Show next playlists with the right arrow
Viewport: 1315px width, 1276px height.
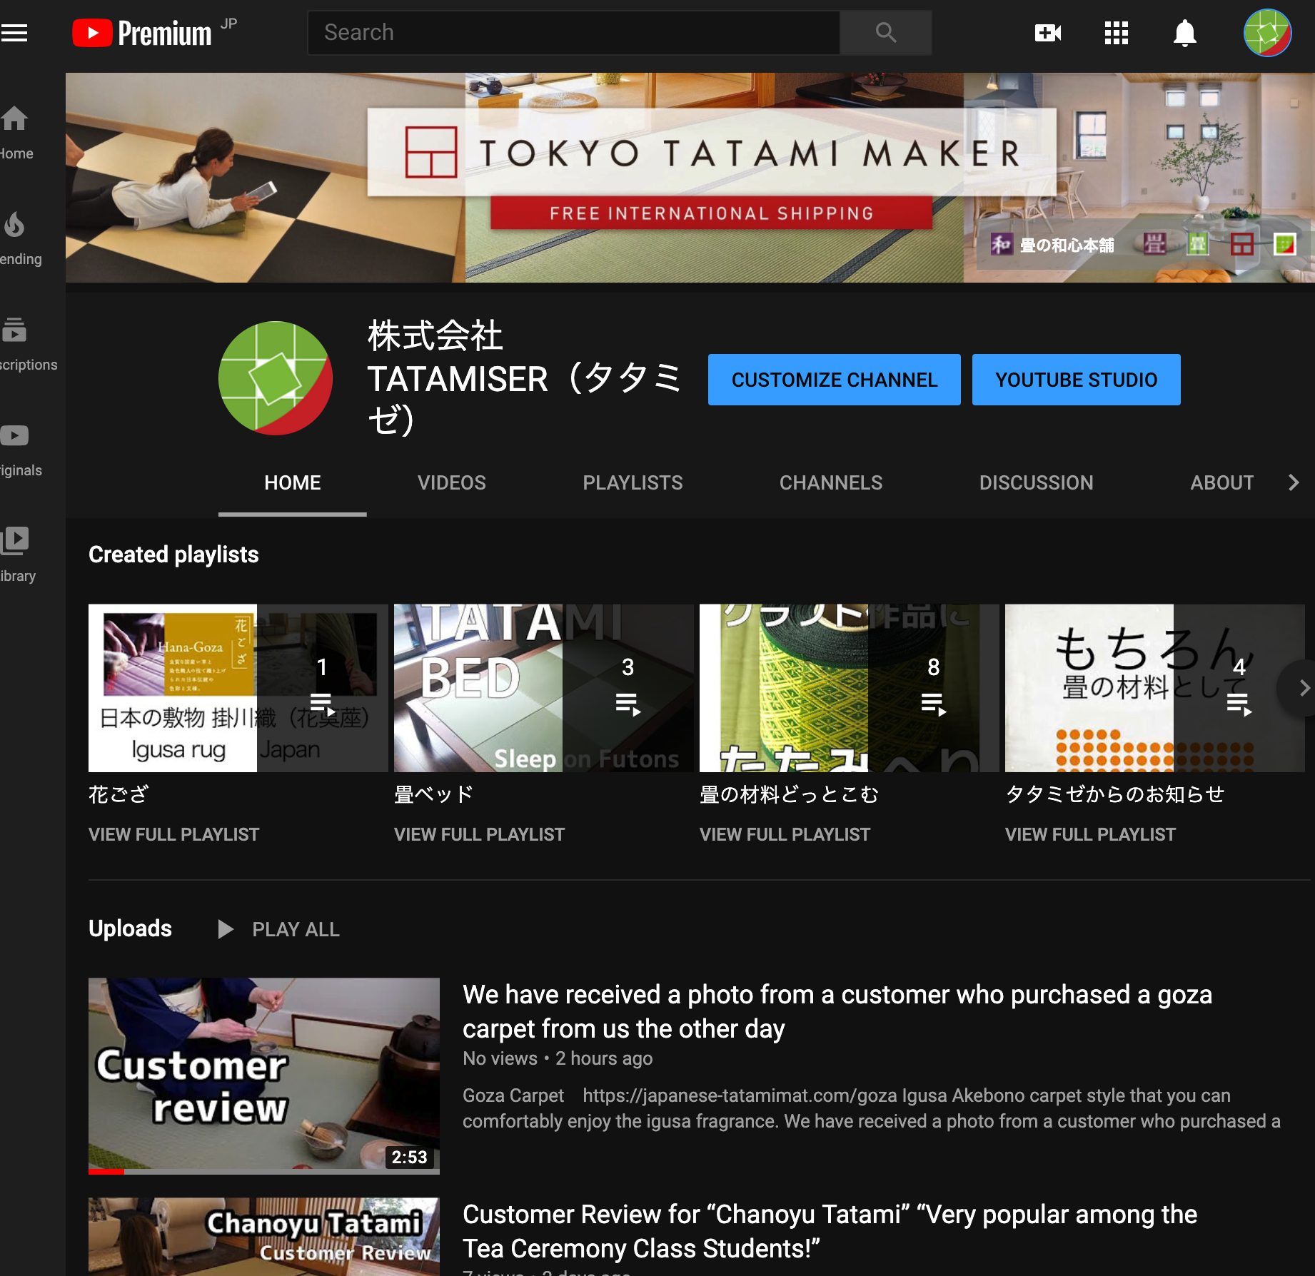[x=1301, y=688]
